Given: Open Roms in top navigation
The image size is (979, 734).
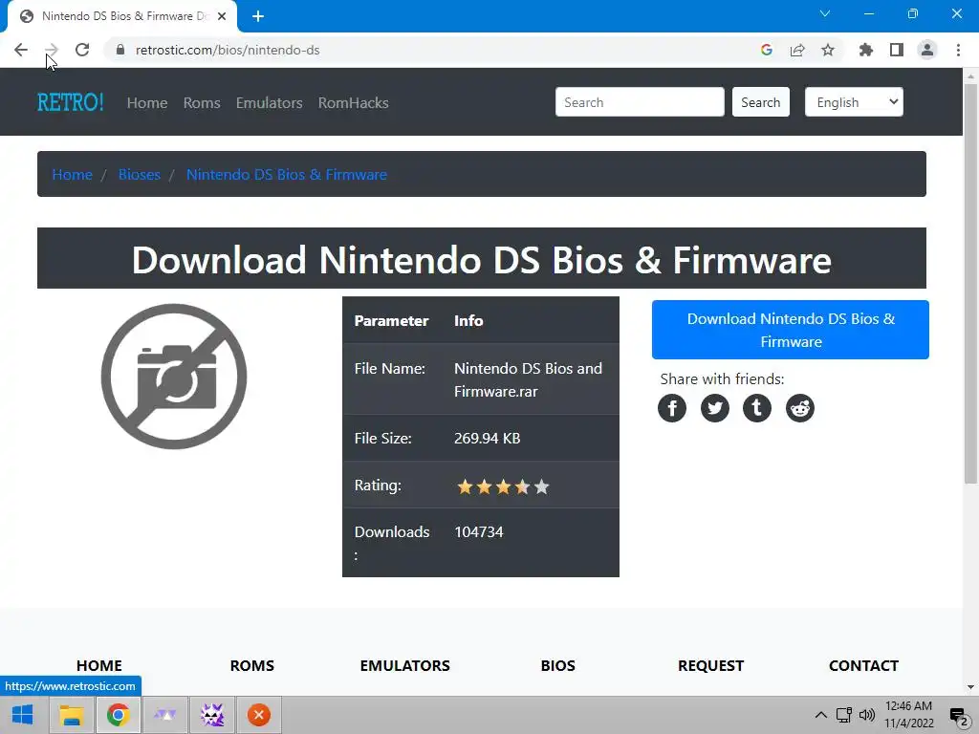Looking at the screenshot, I should (x=202, y=103).
